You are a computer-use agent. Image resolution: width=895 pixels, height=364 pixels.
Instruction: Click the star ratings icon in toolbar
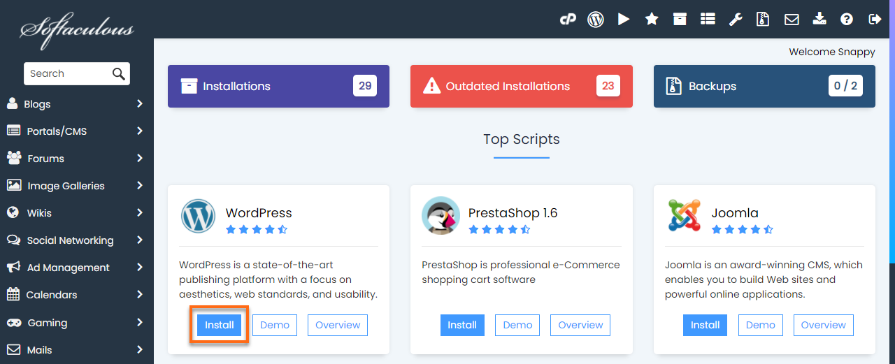652,20
